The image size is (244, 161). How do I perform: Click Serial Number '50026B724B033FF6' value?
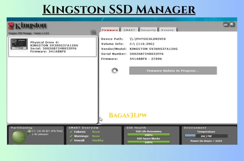(146, 54)
